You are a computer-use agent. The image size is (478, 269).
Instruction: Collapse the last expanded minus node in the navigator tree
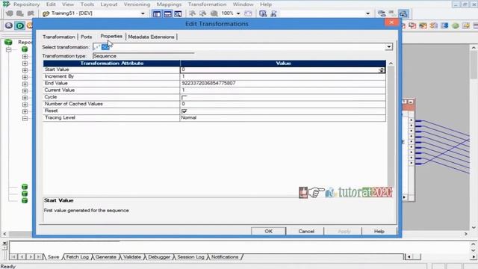[x=25, y=118]
